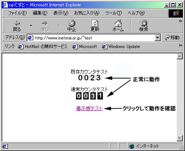Click the 進む forward arrow icon
Viewport: 185px width, 151px height.
(45, 23)
